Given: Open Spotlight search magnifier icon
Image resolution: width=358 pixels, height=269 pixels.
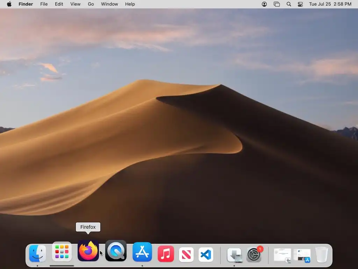Looking at the screenshot, I should pos(289,4).
